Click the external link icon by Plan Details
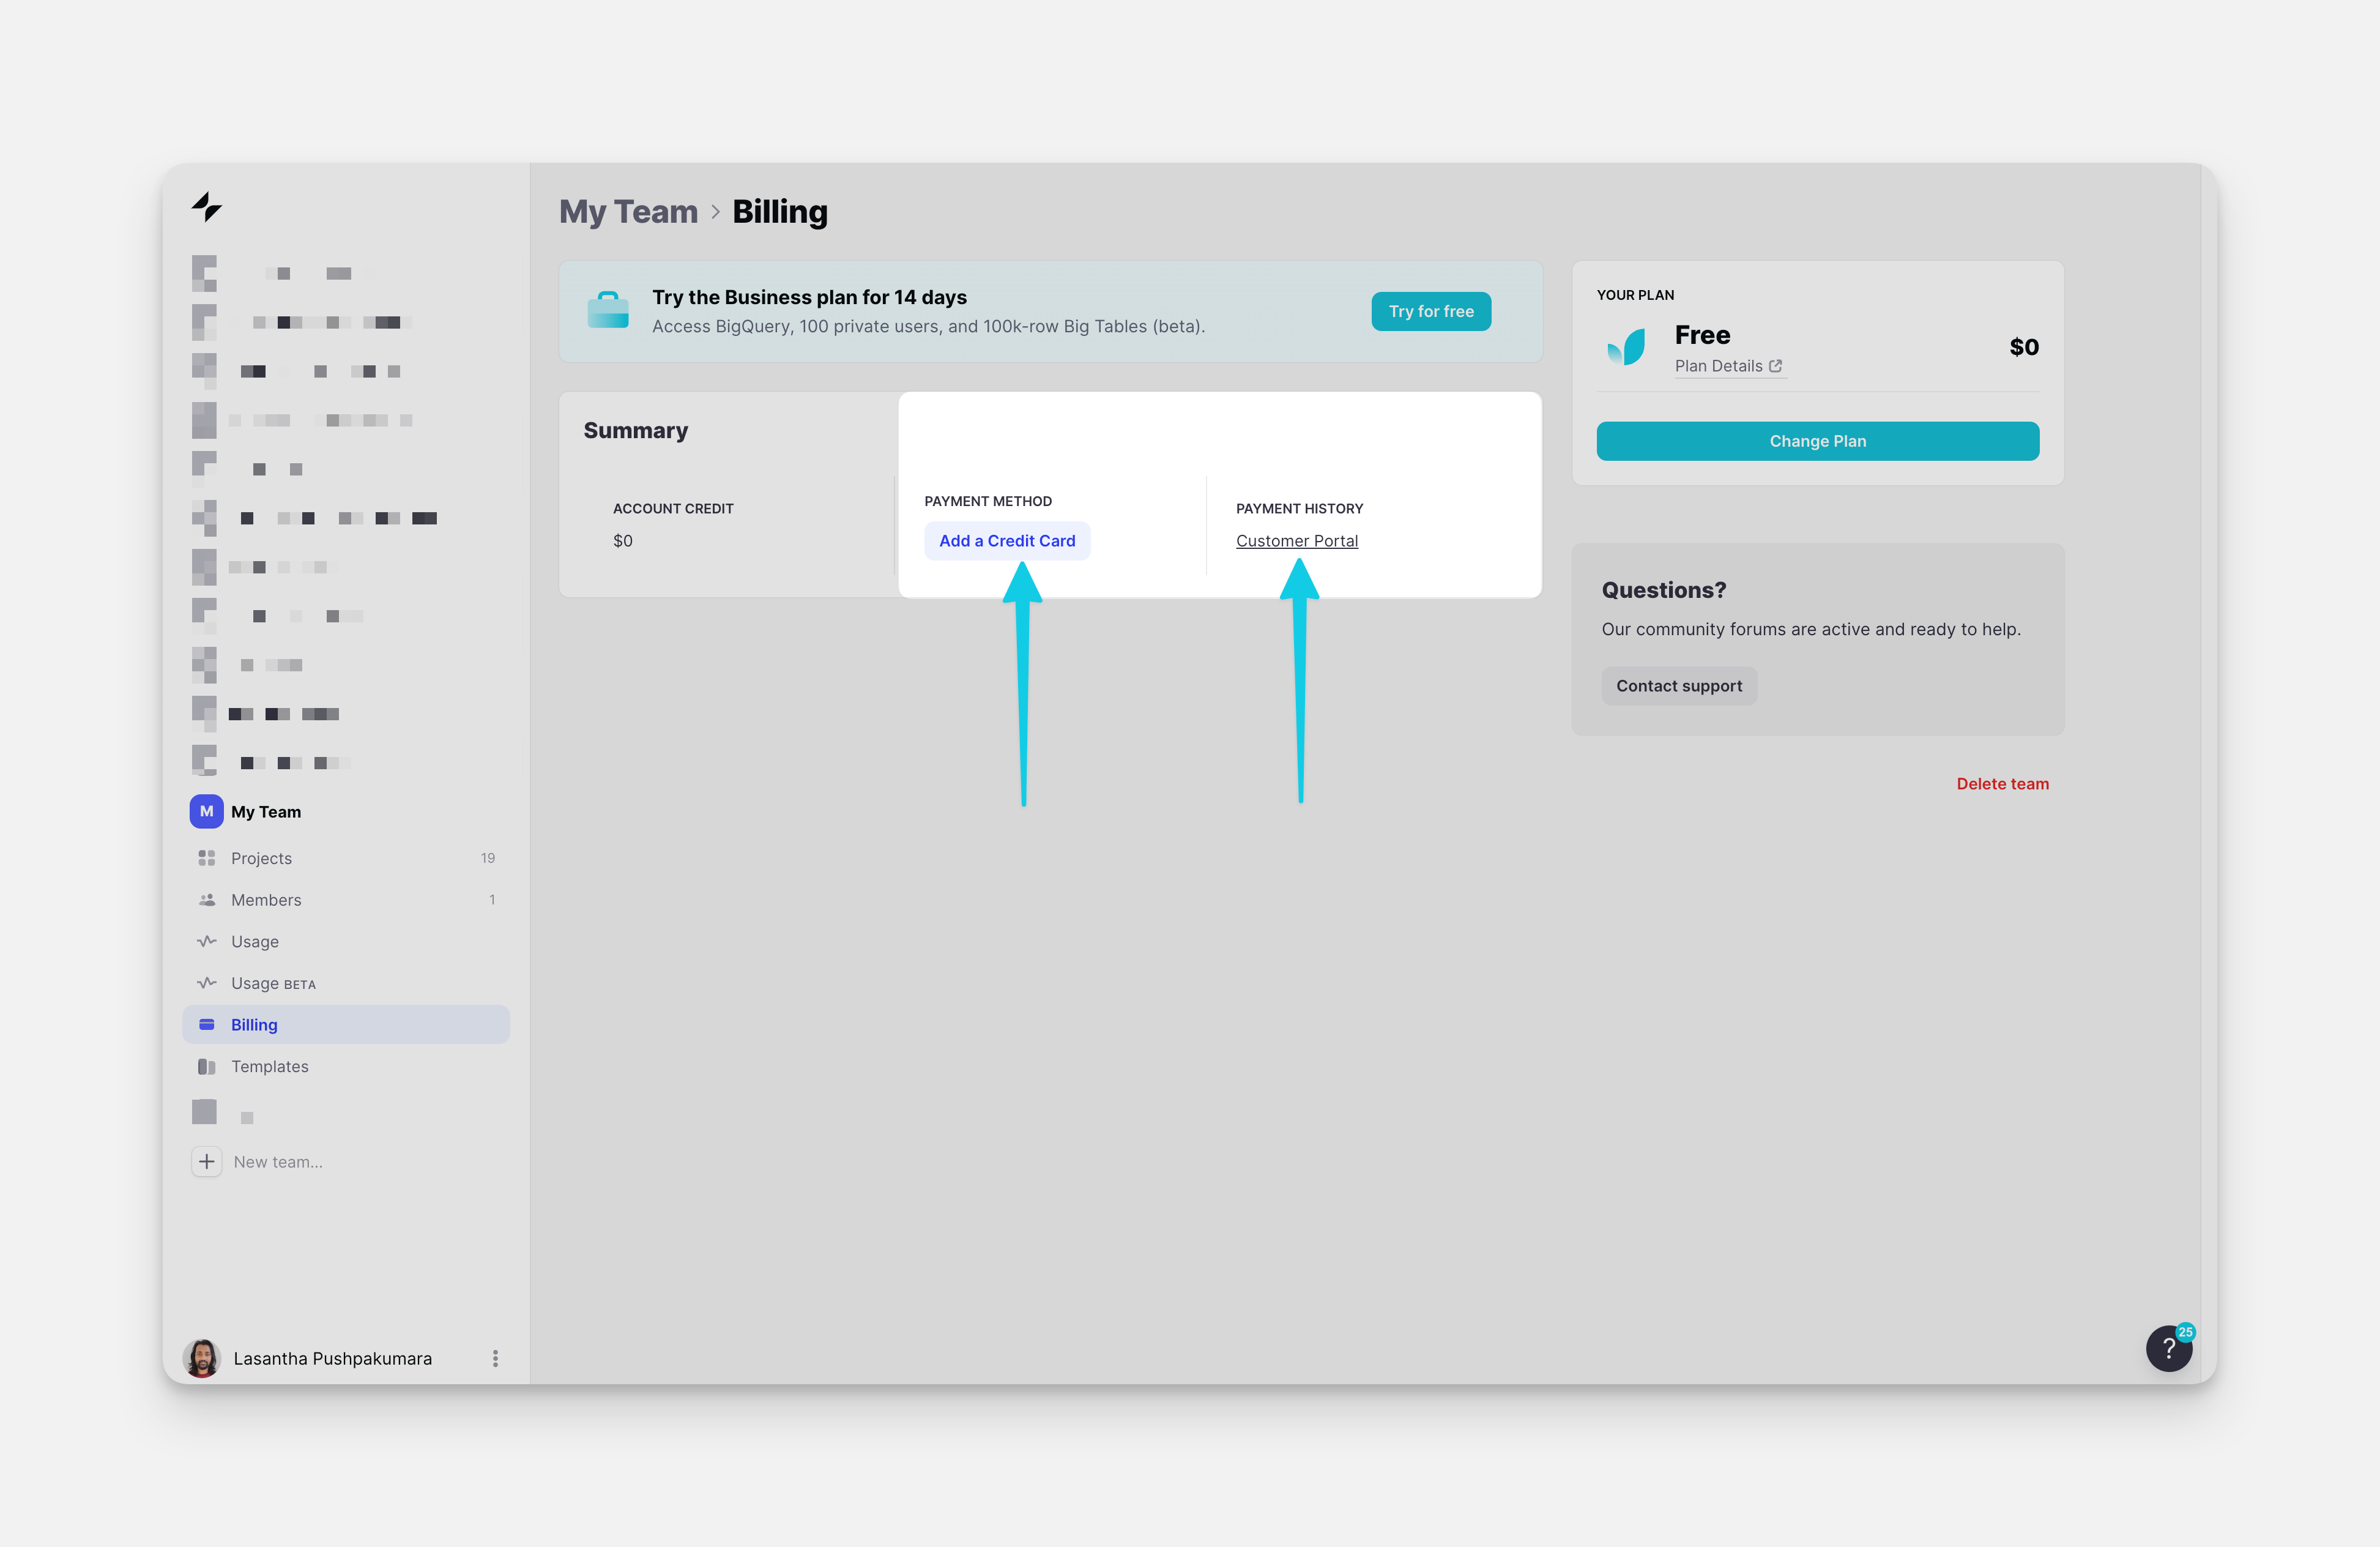 (1775, 366)
